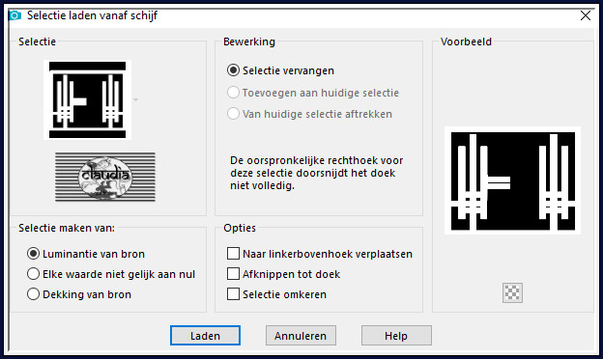Enable Naar linkerbovenhoek verplaatsen checkbox
The width and height of the screenshot is (603, 359).
click(x=233, y=254)
